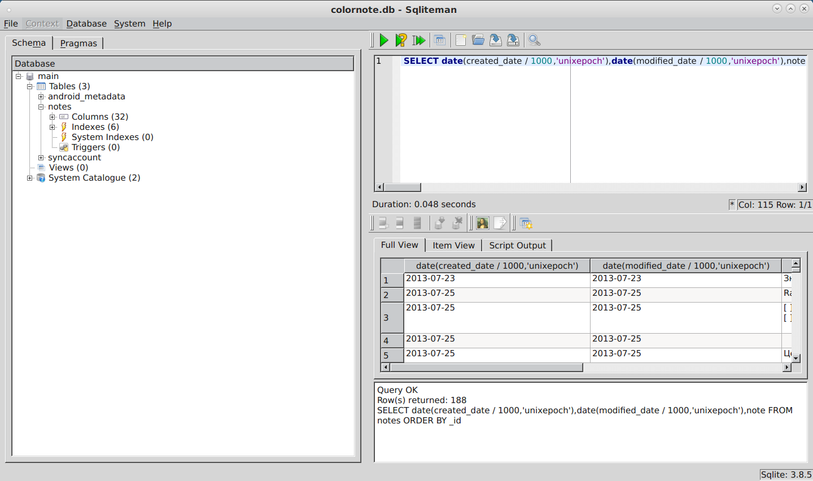
Task: Click result table horizontal scrollbar thumb
Action: tap(486, 368)
